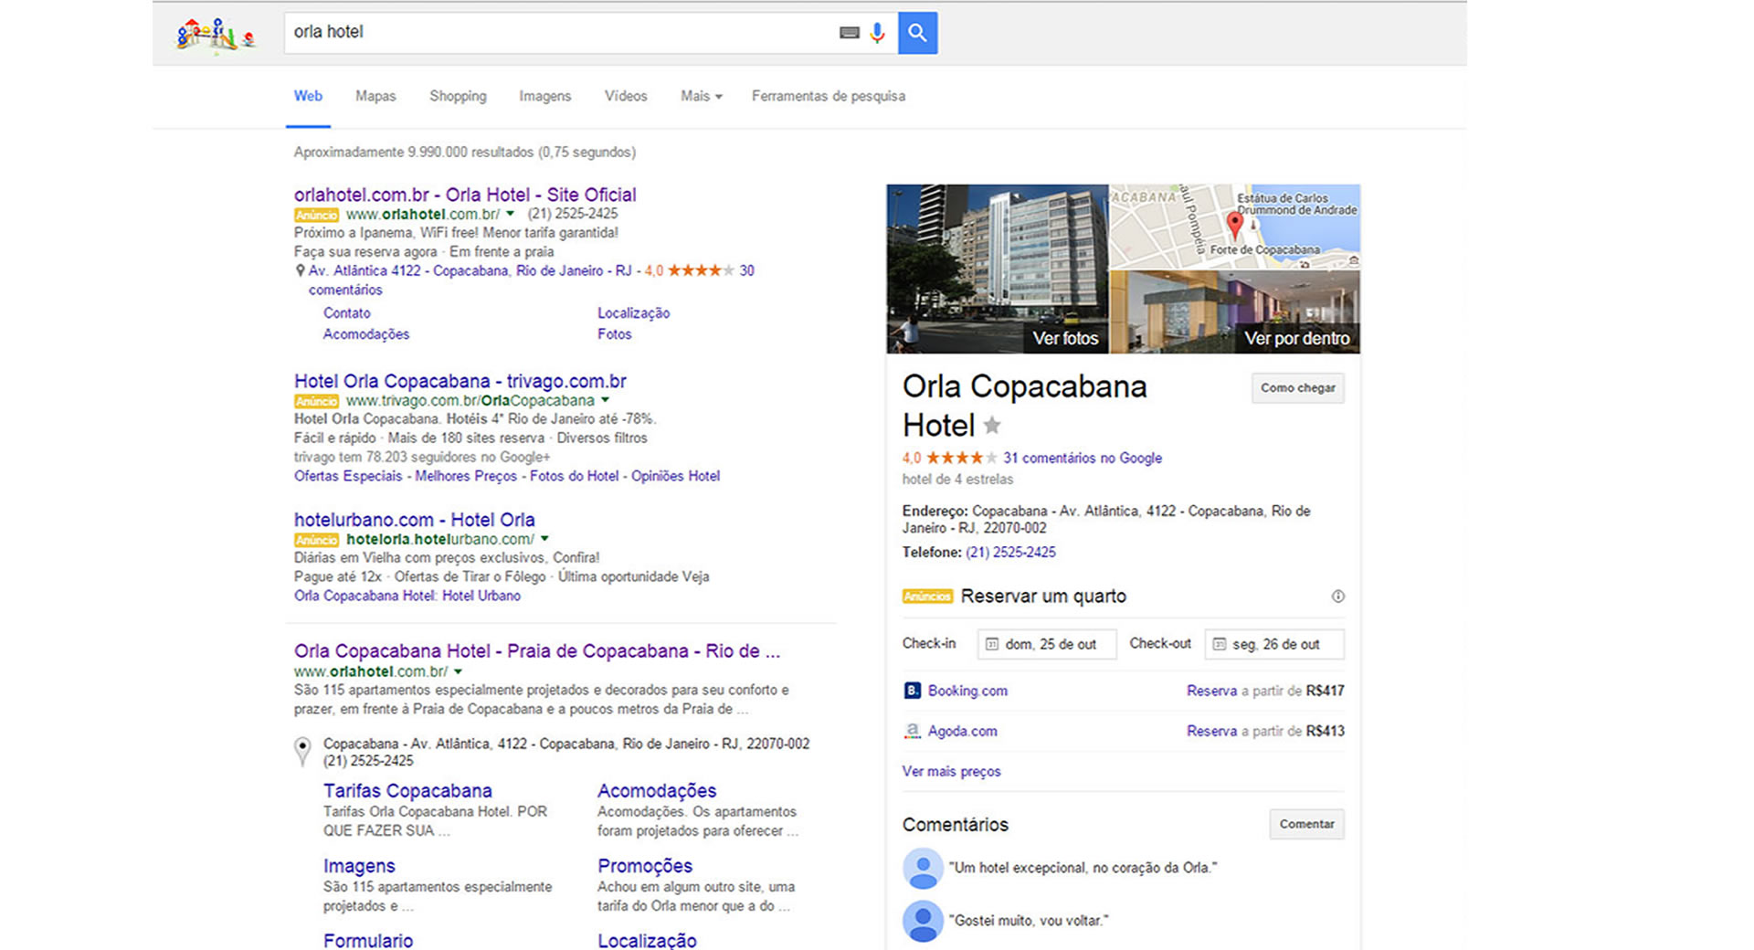Viewport: 1754px width, 950px height.
Task: Expand the Mais dropdown menu
Action: click(x=701, y=96)
